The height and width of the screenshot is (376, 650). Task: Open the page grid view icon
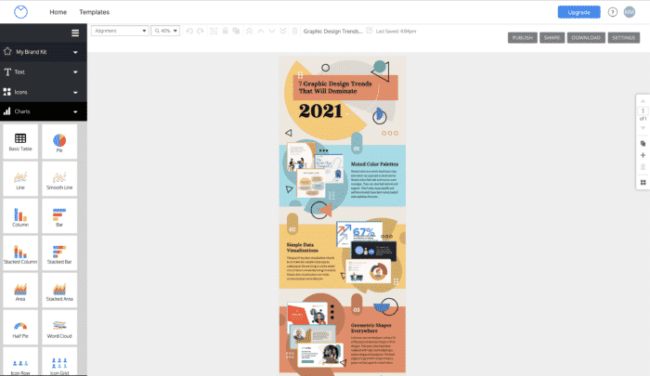[x=642, y=183]
